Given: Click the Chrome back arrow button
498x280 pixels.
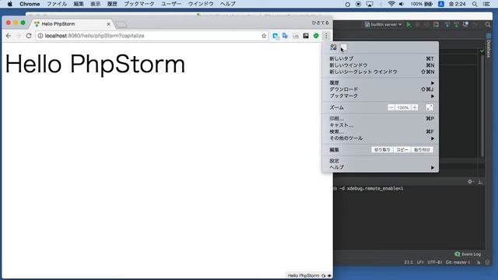Looking at the screenshot, I should (9, 36).
